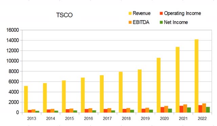Click the 2018 x-axis label
The height and width of the screenshot is (126, 217).
tap(126, 119)
